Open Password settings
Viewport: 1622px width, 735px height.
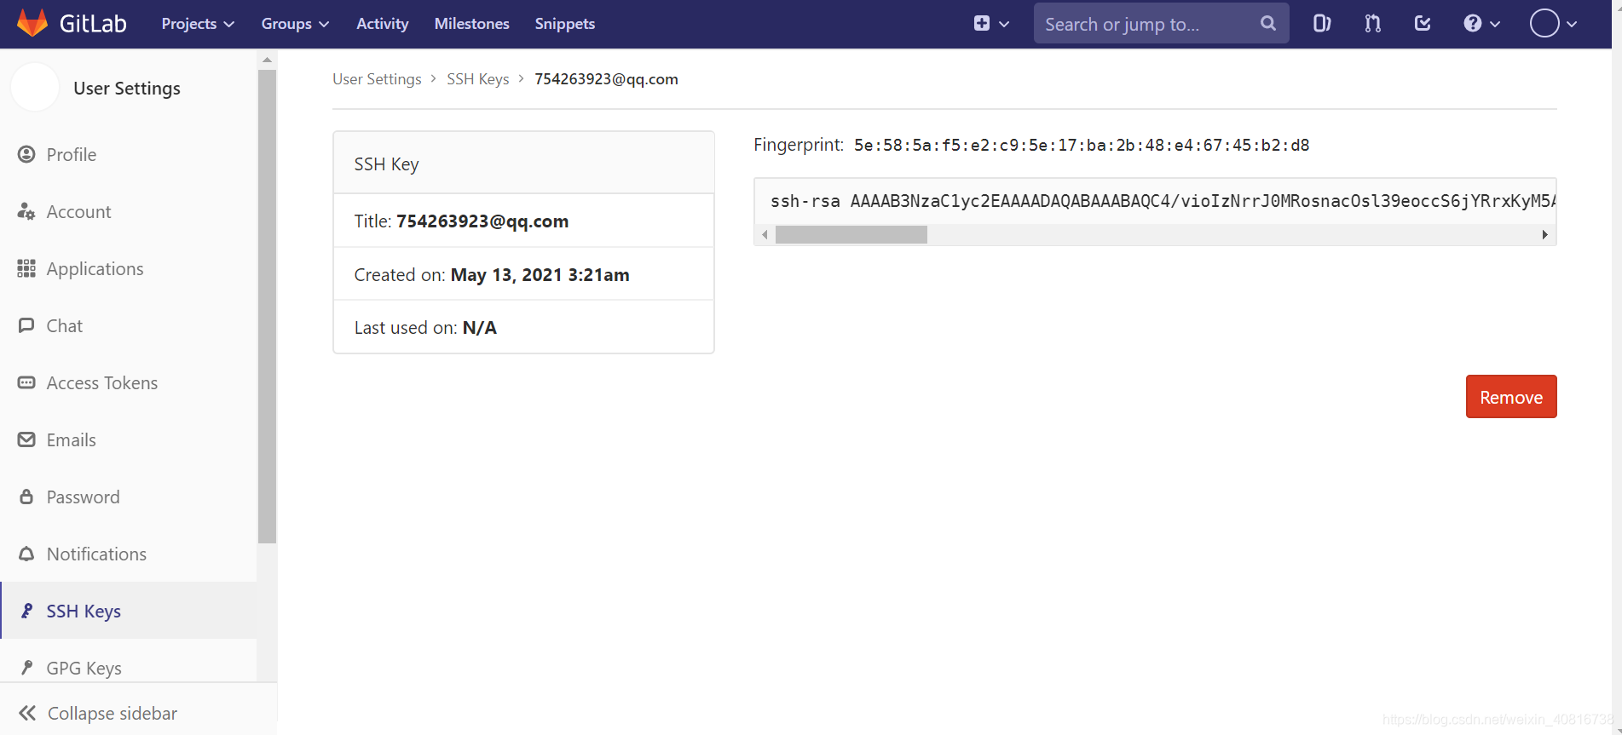coord(83,497)
